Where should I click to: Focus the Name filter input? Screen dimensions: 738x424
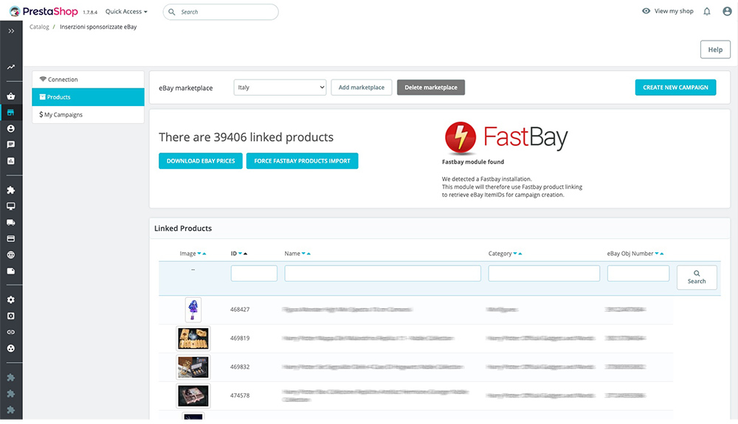click(382, 273)
